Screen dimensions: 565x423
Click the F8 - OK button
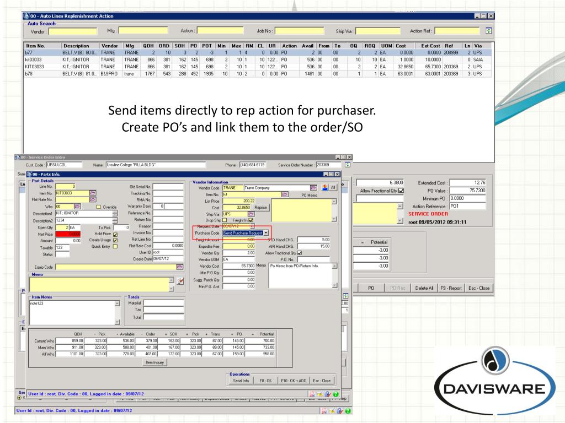[265, 381]
